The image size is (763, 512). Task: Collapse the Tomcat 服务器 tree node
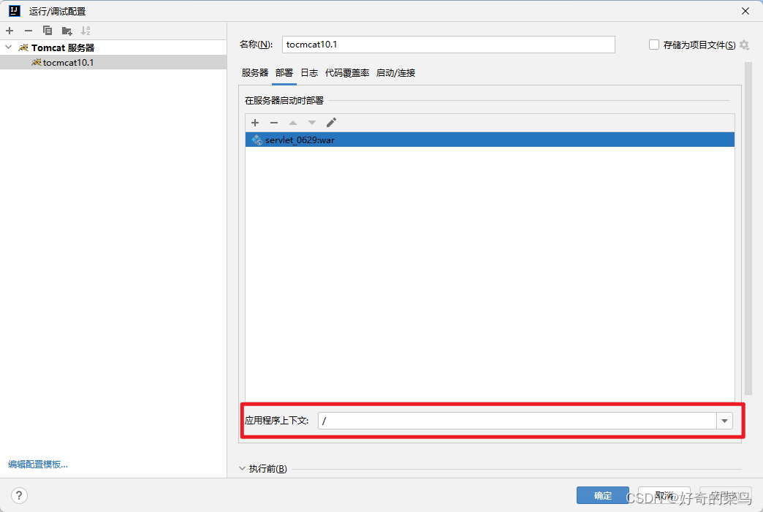point(7,47)
